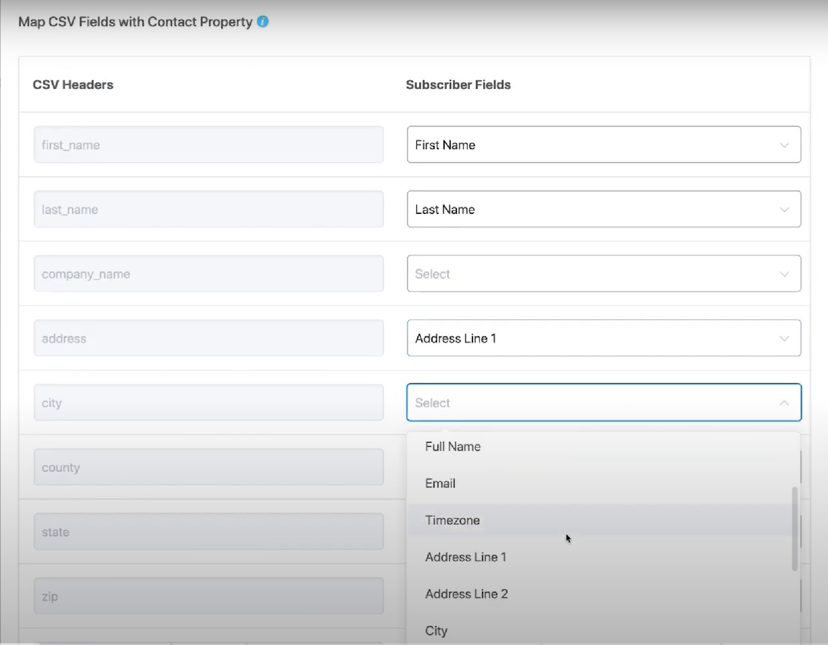The image size is (828, 645).
Task: Click the address CSV header field
Action: [208, 338]
